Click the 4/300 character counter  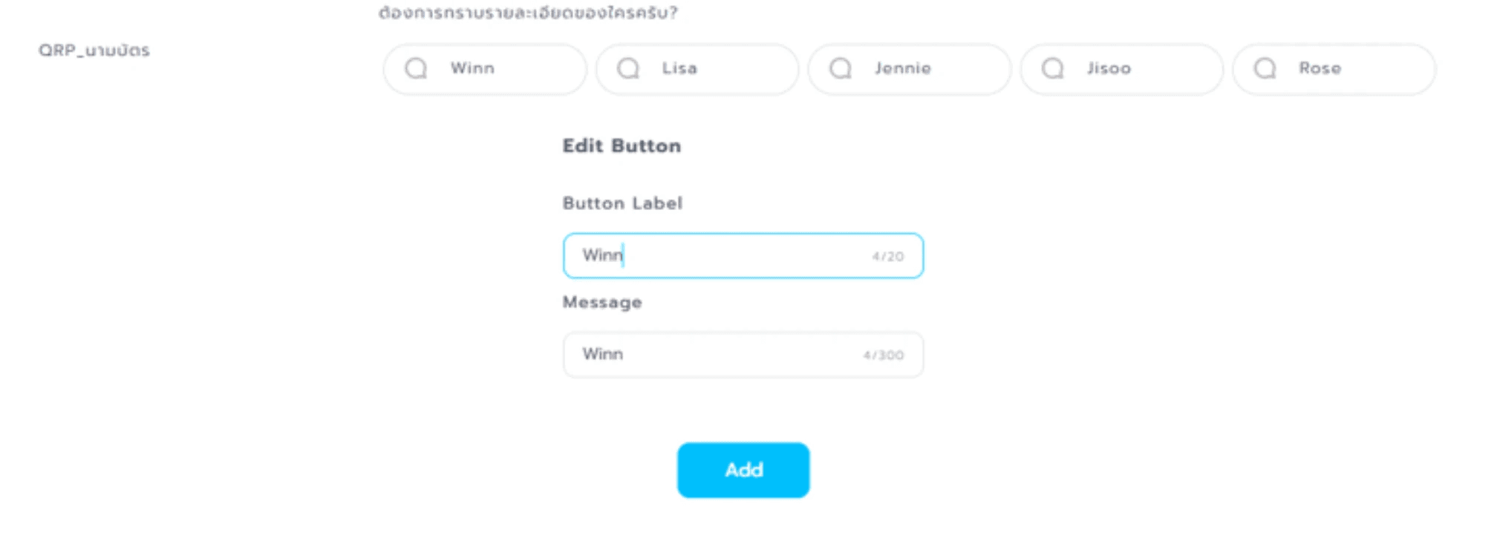click(x=884, y=356)
